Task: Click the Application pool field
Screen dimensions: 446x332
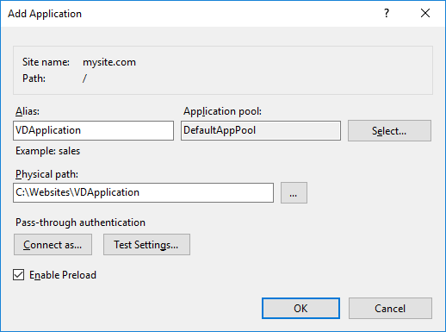Action: tap(261, 130)
